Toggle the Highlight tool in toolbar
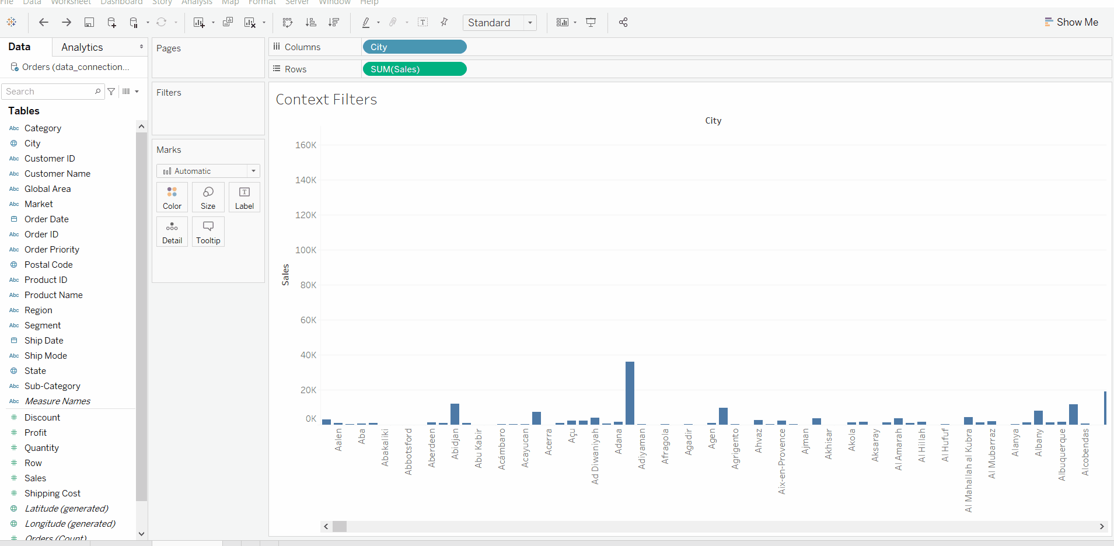Viewport: 1114px width, 546px height. coord(366,22)
